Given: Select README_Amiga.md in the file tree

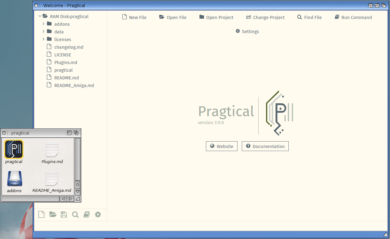Looking at the screenshot, I should [x=74, y=85].
